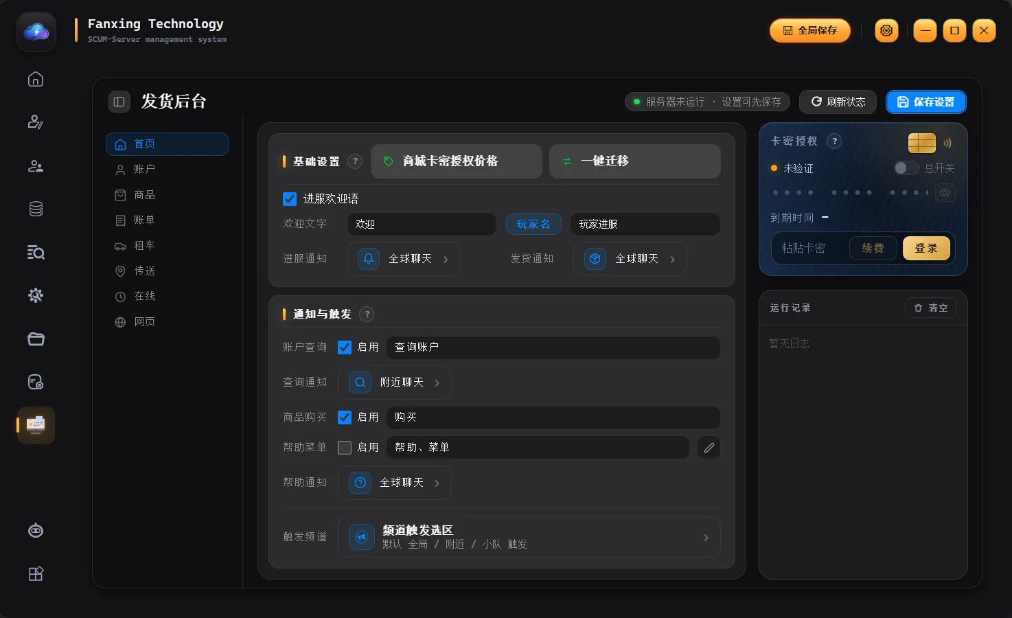Image resolution: width=1012 pixels, height=618 pixels.
Task: Open the 进服通知 全球聊天 channel selector
Action: (x=404, y=259)
